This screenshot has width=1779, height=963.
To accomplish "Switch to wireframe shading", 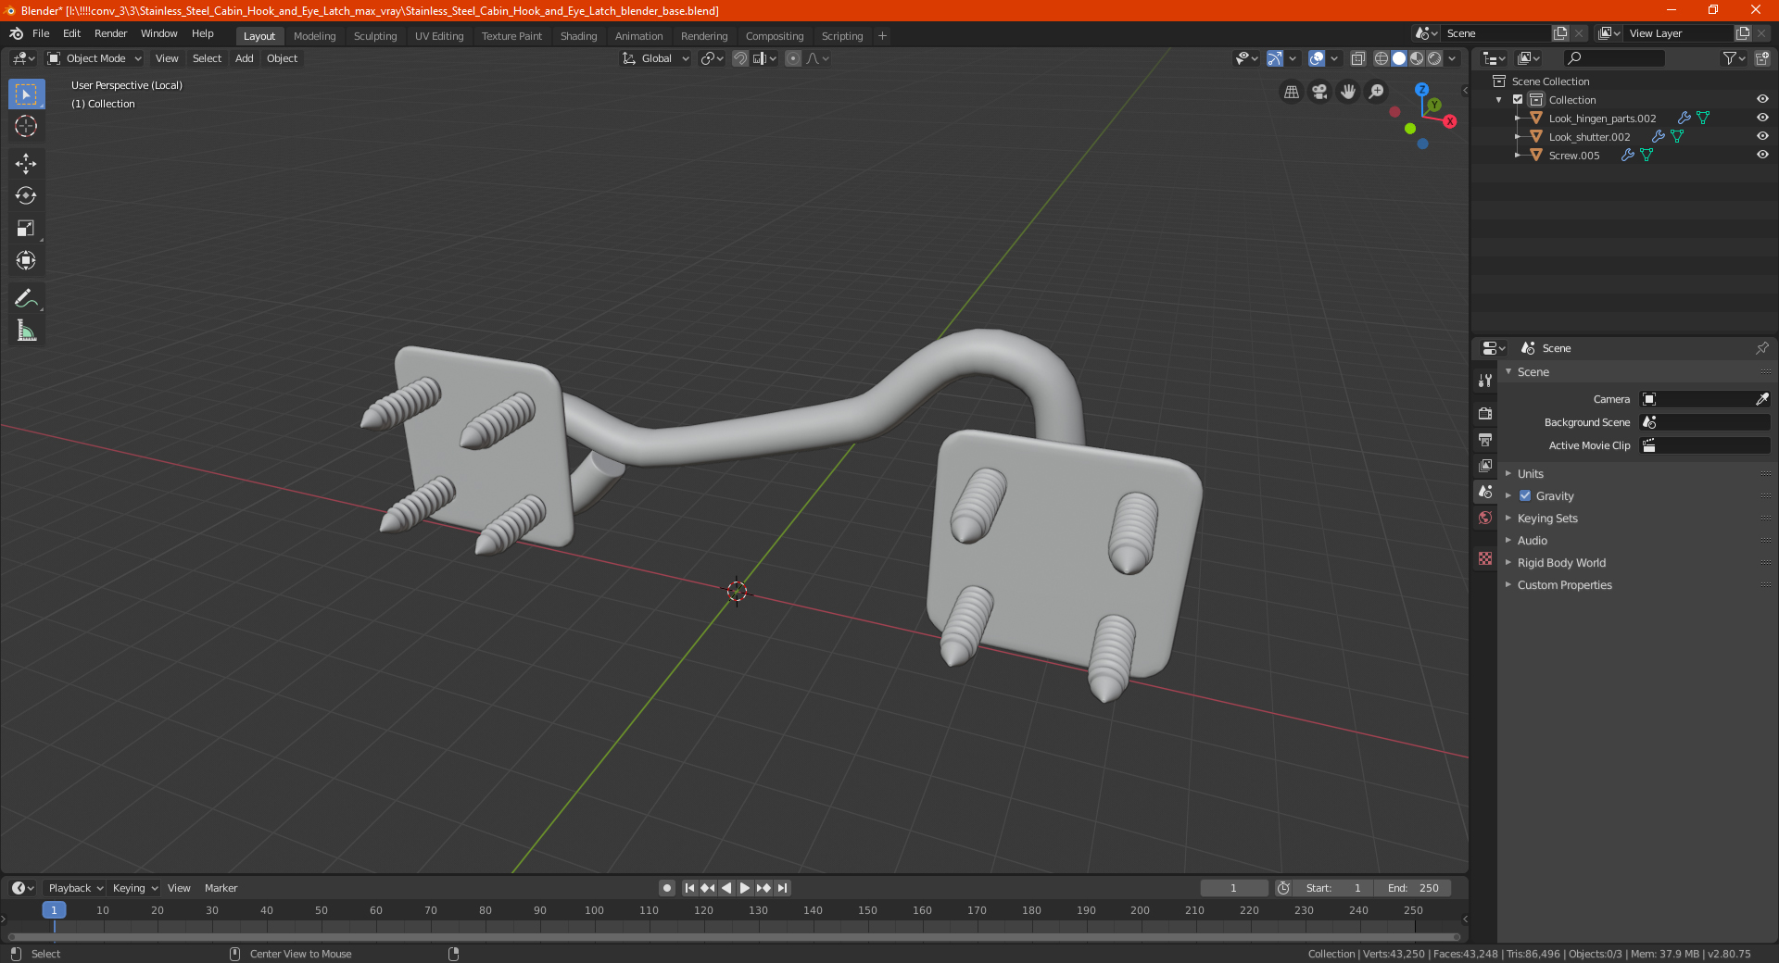I will click(1382, 58).
